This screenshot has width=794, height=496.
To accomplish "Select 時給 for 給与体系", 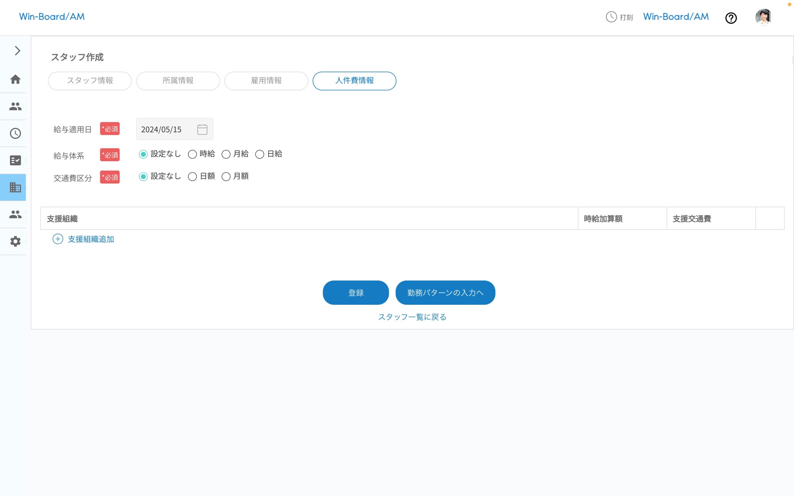I will coord(192,154).
